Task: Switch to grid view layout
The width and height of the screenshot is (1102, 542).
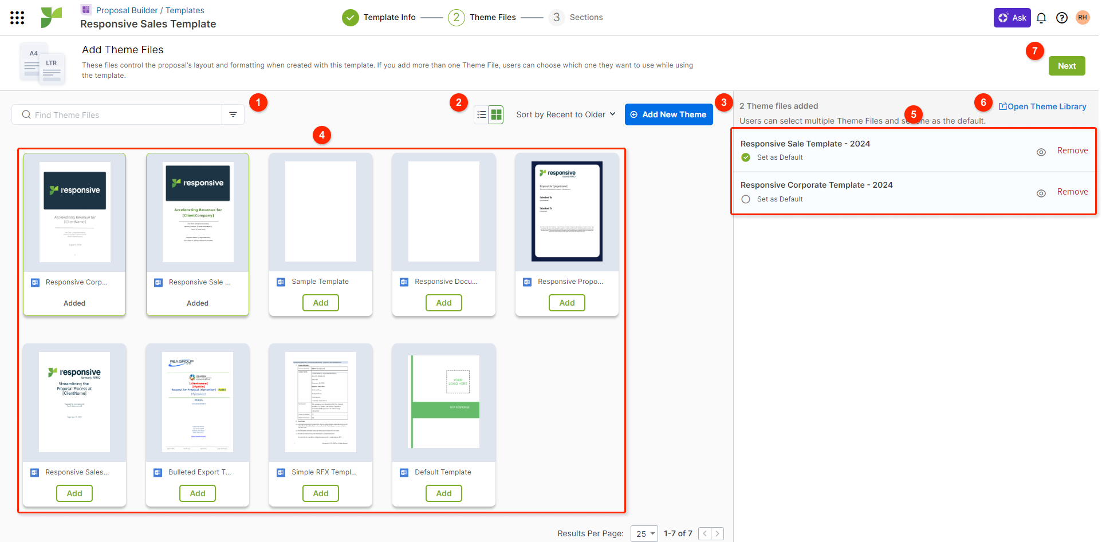Action: [496, 114]
